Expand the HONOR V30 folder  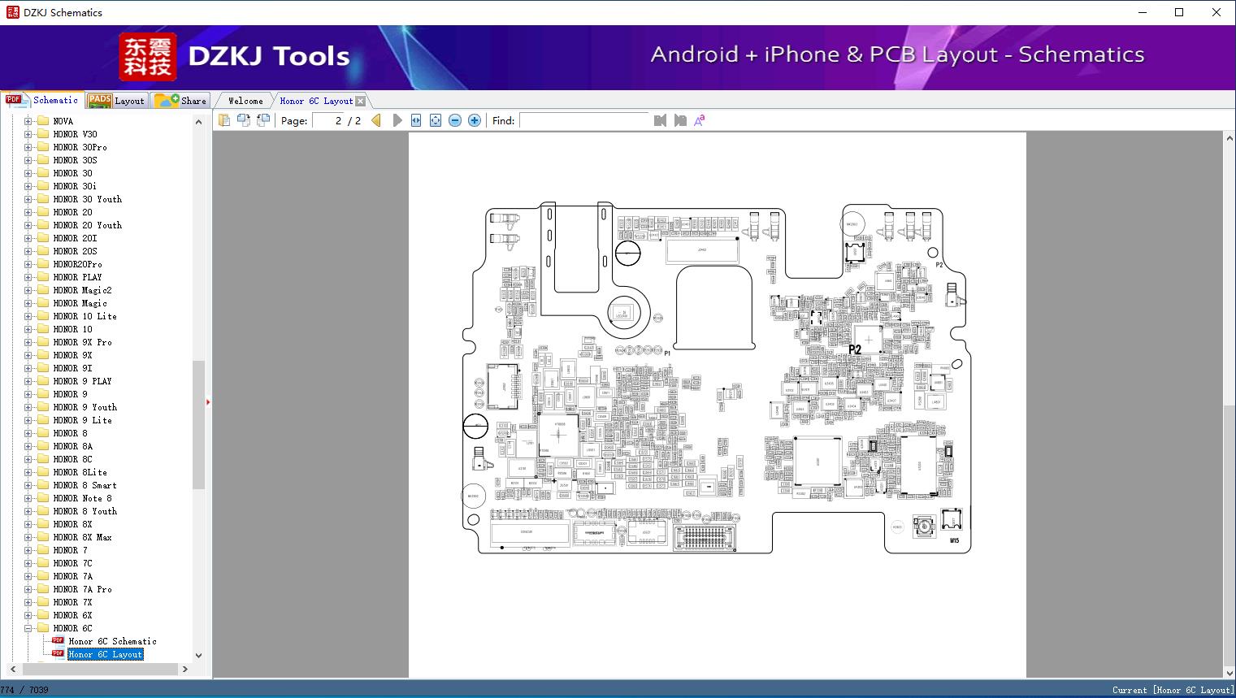click(28, 134)
